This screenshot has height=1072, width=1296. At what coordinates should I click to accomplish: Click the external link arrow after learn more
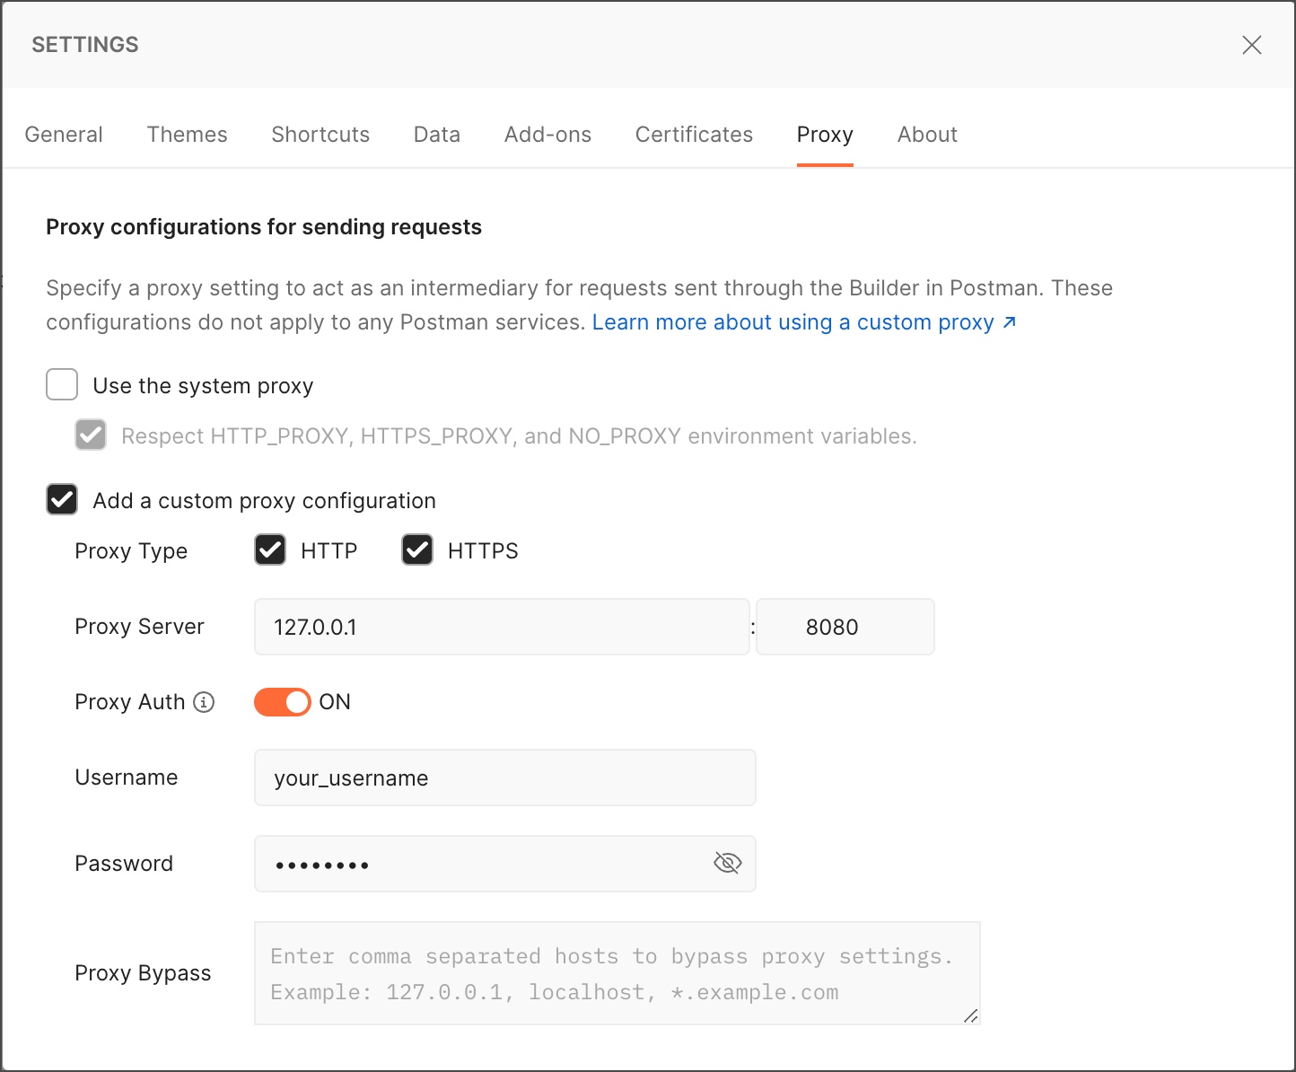coord(1009,322)
